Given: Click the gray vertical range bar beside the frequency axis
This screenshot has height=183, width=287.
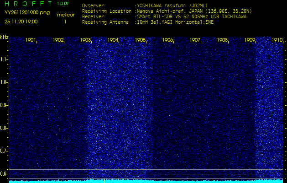Looking at the screenshot, I should pyautogui.click(x=9, y=106).
